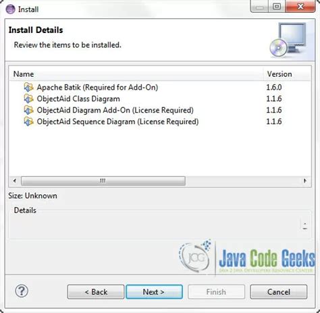Click the Eclipse icon in title bar
This screenshot has width=320, height=313.
pyautogui.click(x=10, y=9)
